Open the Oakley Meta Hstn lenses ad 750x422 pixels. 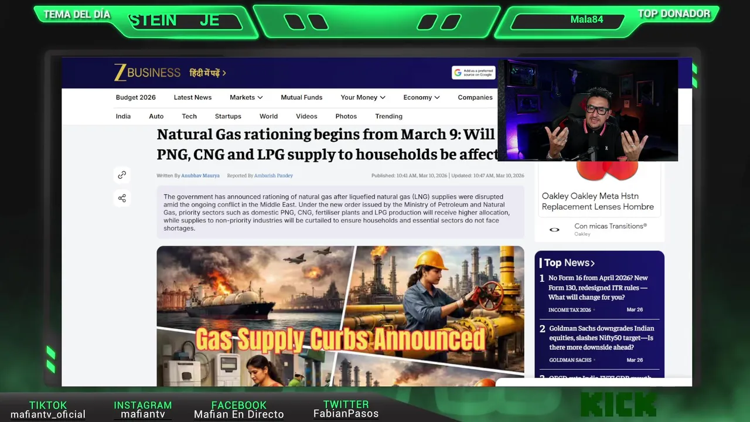(598, 201)
